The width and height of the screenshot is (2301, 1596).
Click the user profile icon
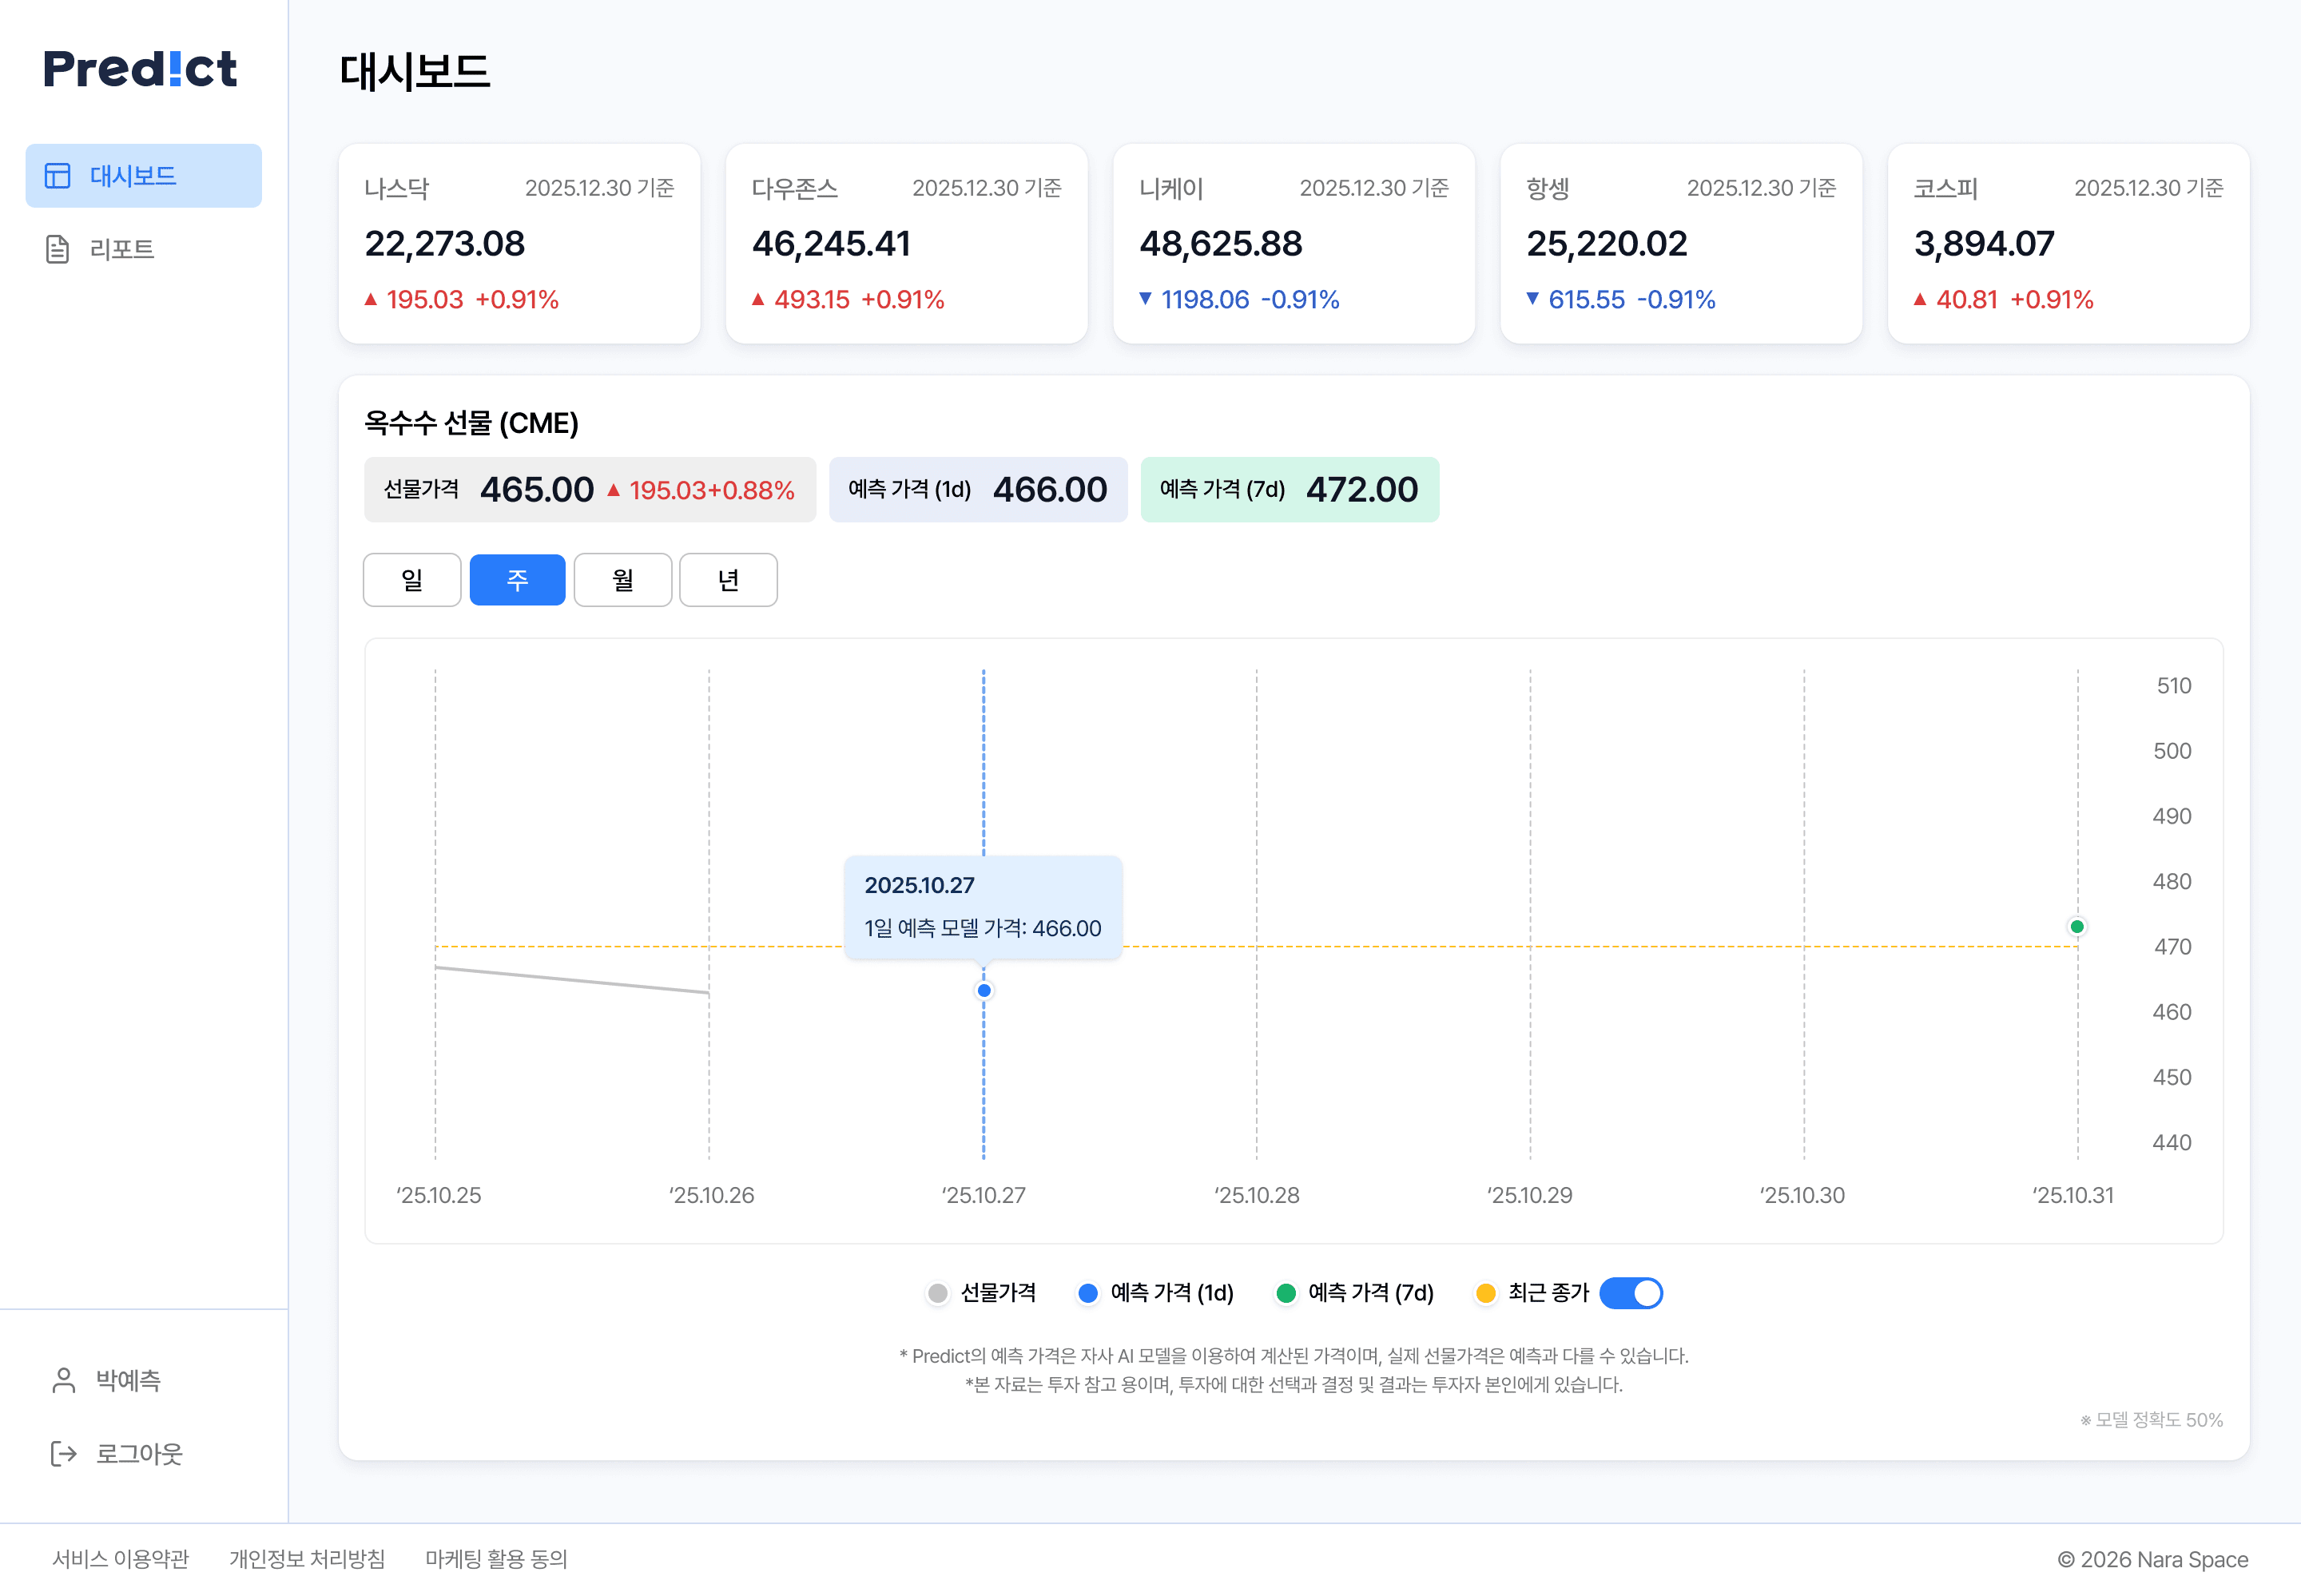(63, 1380)
